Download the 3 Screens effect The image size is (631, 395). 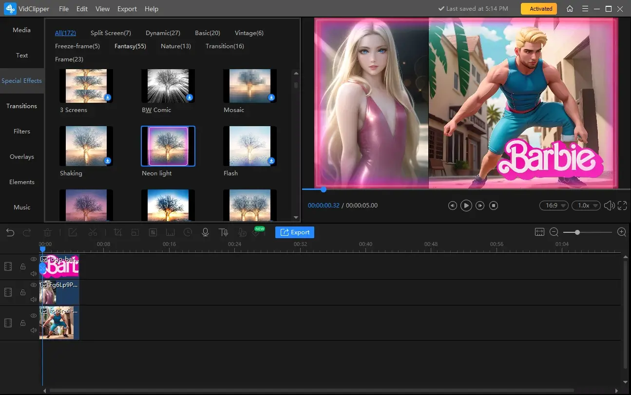click(x=108, y=97)
